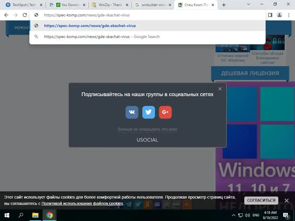Reload the current page
The image size is (295, 221).
point(25,15)
